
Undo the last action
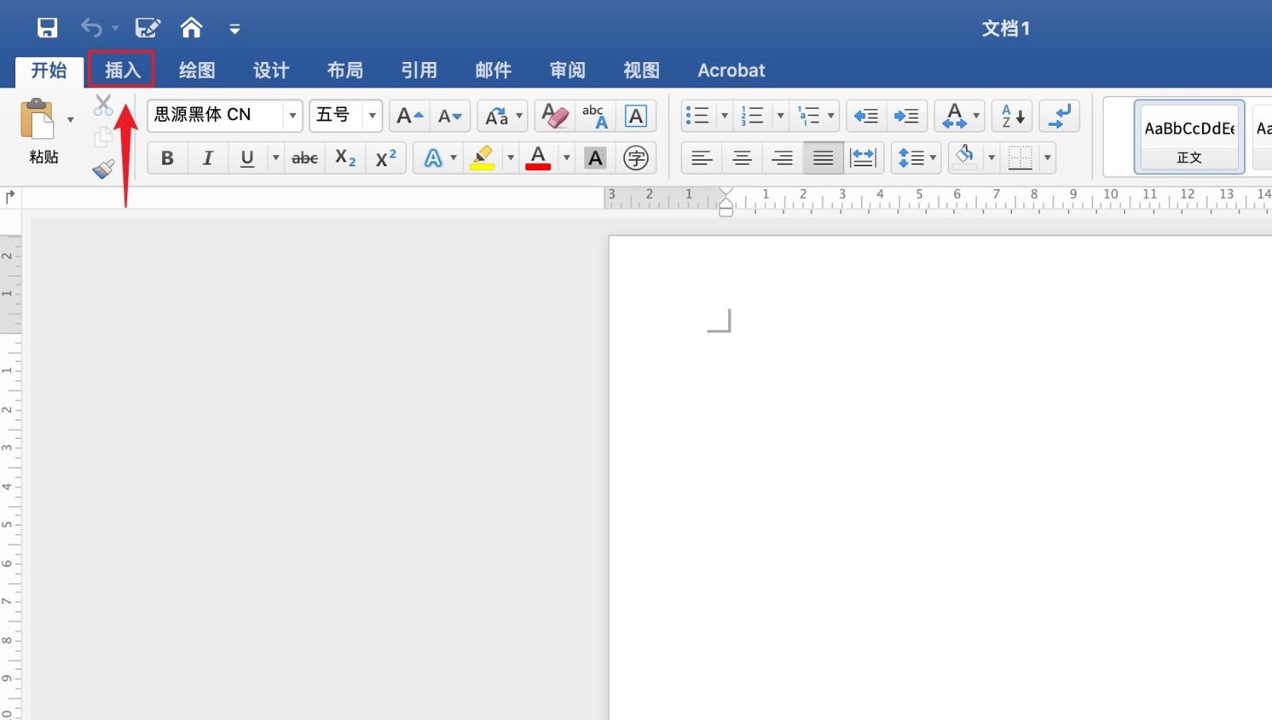tap(91, 28)
